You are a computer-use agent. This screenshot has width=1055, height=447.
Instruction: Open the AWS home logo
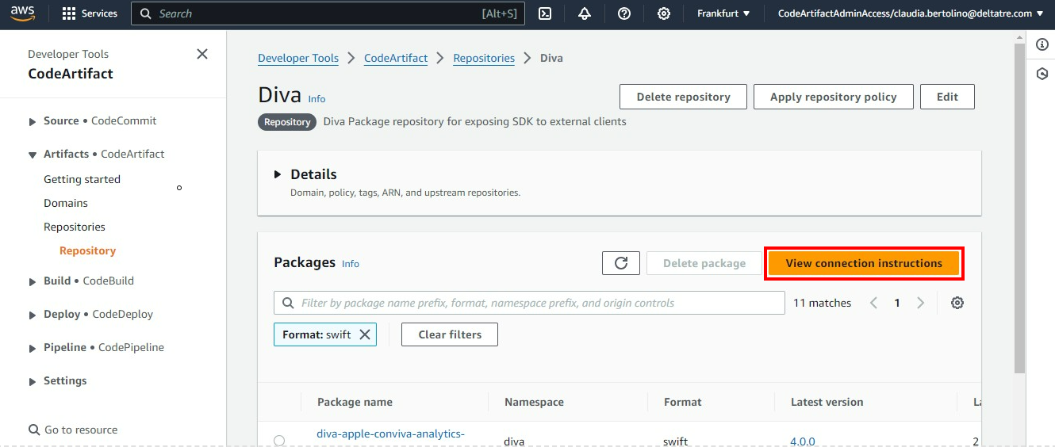click(x=22, y=13)
